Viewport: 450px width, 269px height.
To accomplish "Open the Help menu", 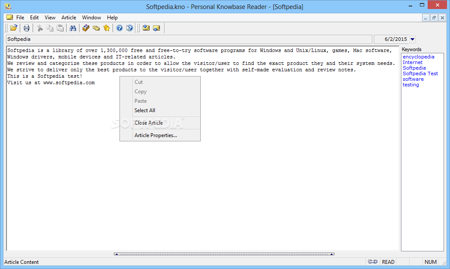I will click(x=112, y=18).
